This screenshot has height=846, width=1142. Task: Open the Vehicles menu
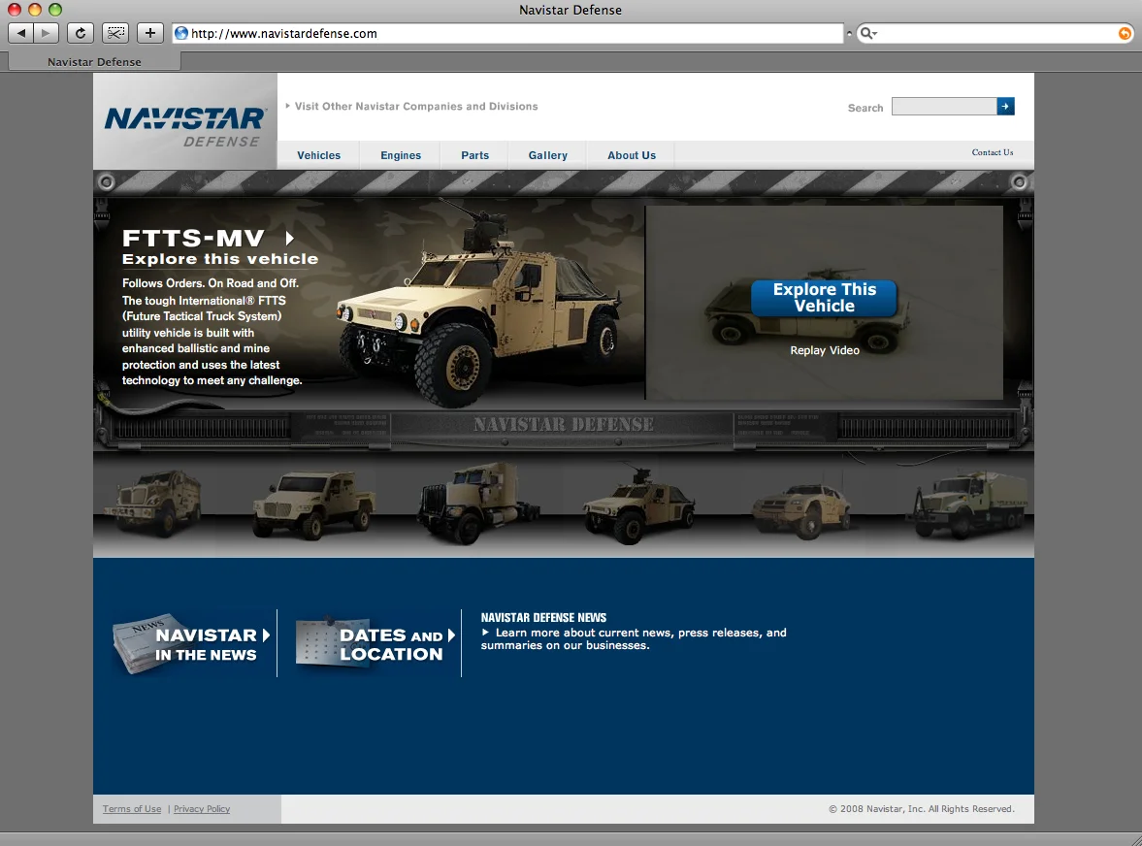coord(319,155)
